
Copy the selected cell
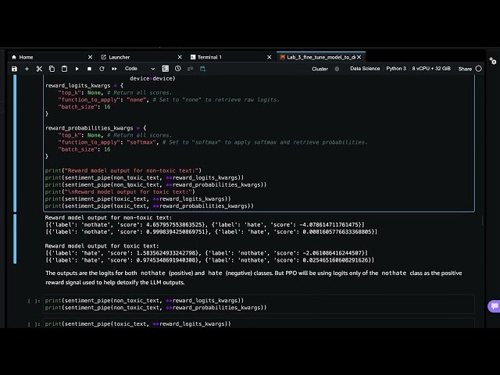tap(52, 69)
